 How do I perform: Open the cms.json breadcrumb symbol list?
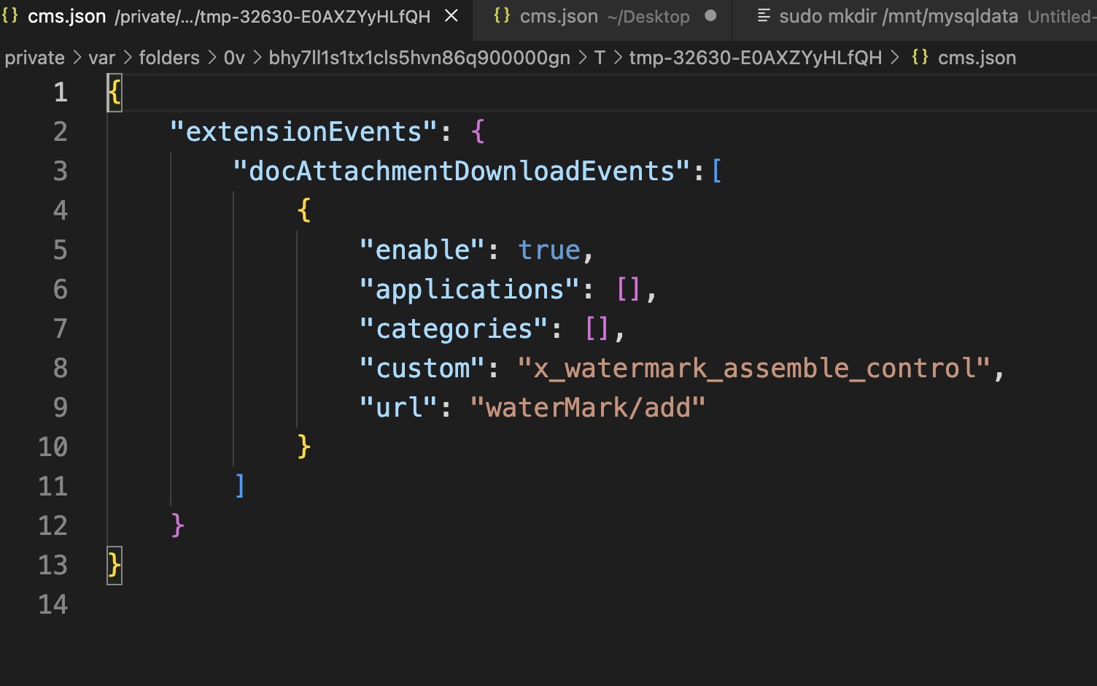tap(977, 58)
